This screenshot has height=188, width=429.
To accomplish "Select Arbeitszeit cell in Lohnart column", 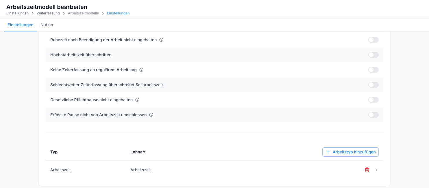I will [141, 170].
